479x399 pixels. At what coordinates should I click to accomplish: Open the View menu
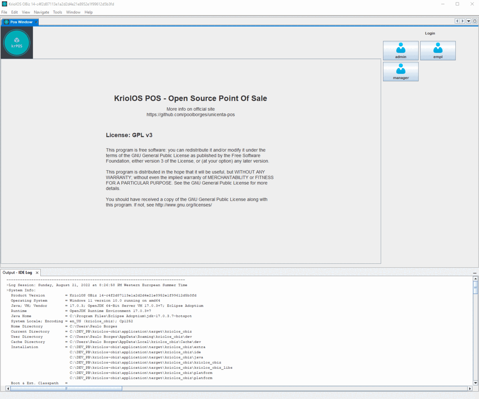(26, 12)
